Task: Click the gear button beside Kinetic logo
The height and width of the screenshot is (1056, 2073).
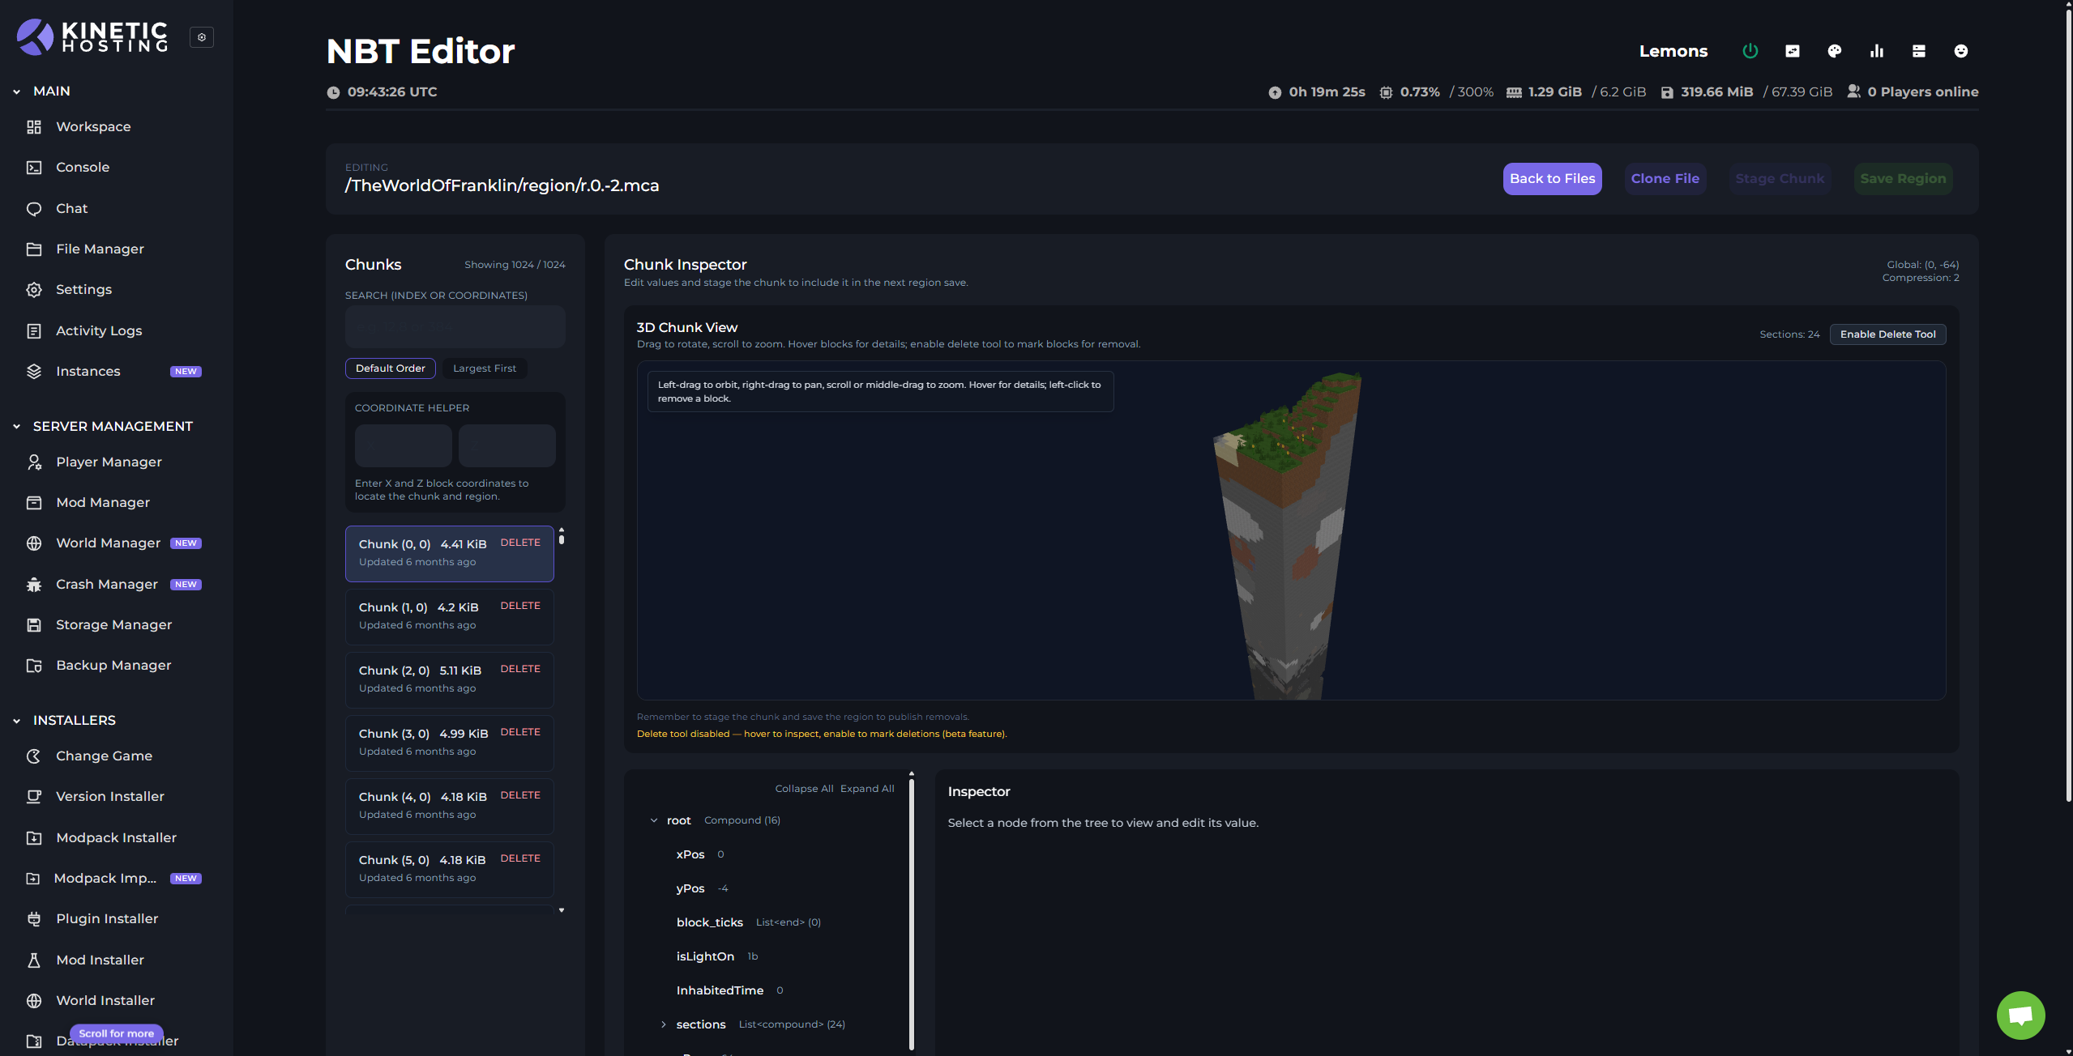Action: click(x=202, y=37)
